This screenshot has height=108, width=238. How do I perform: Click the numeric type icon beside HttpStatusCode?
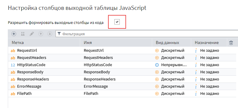click(13, 65)
